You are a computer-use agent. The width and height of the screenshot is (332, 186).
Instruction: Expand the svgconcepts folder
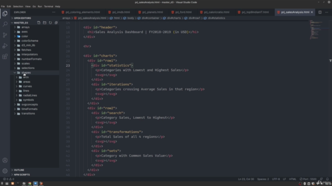click(30, 104)
